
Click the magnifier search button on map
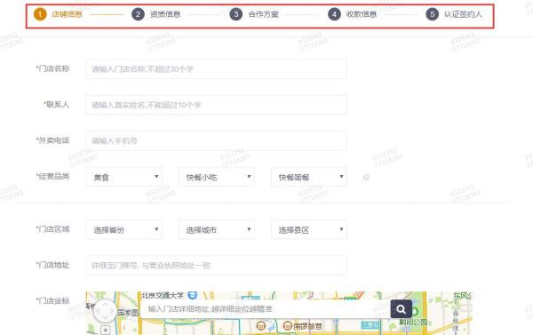point(402,309)
